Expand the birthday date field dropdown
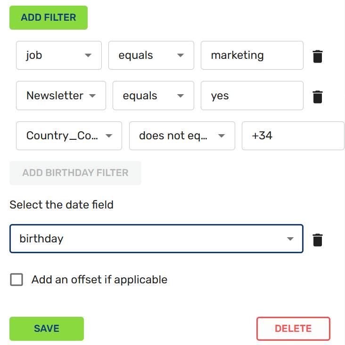The height and width of the screenshot is (345, 345). [x=156, y=239]
